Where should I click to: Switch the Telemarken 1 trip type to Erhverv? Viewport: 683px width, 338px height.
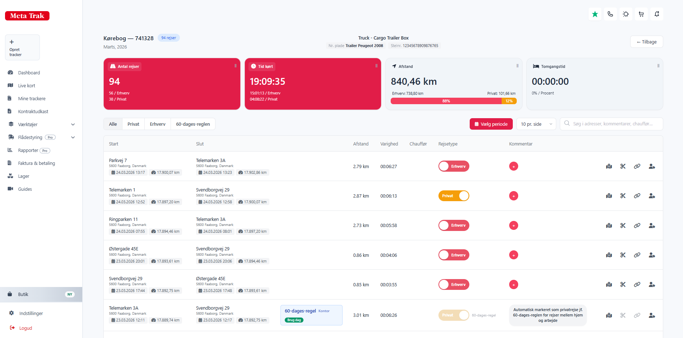[x=454, y=196]
